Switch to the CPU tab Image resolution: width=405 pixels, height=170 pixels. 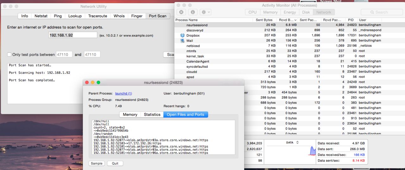point(252,12)
